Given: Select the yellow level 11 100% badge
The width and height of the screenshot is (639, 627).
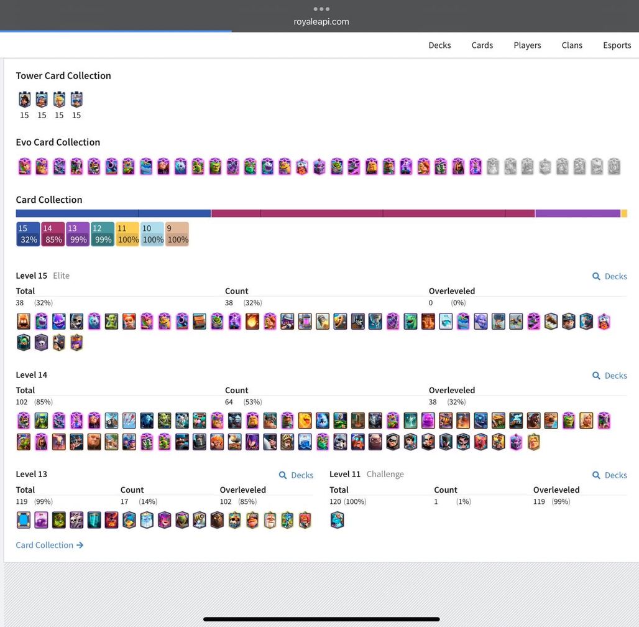Looking at the screenshot, I should coord(127,234).
